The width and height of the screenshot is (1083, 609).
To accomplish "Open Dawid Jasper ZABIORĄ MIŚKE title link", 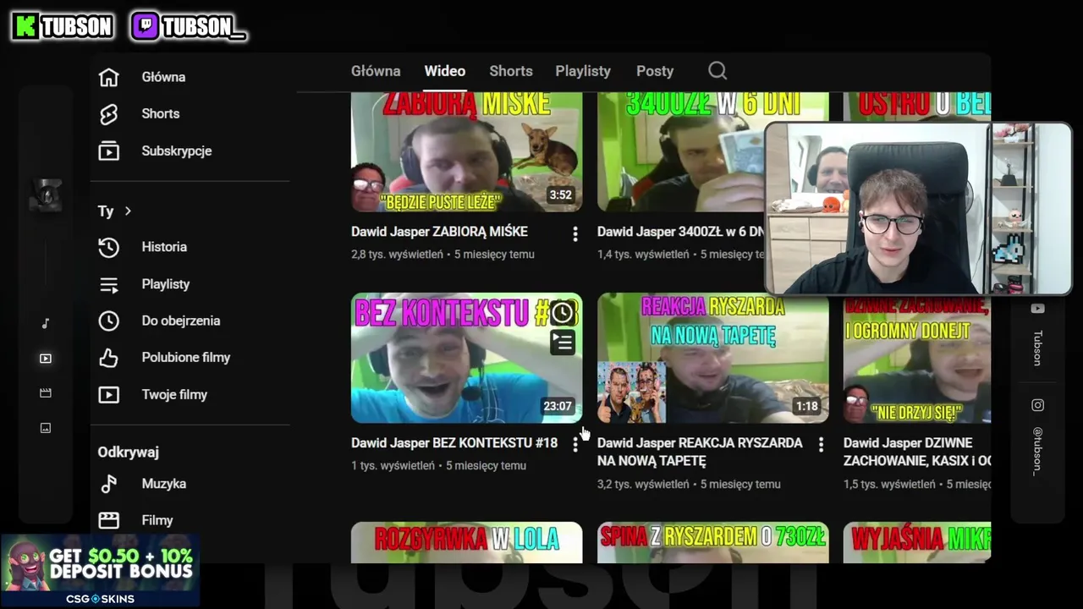I will coord(439,232).
